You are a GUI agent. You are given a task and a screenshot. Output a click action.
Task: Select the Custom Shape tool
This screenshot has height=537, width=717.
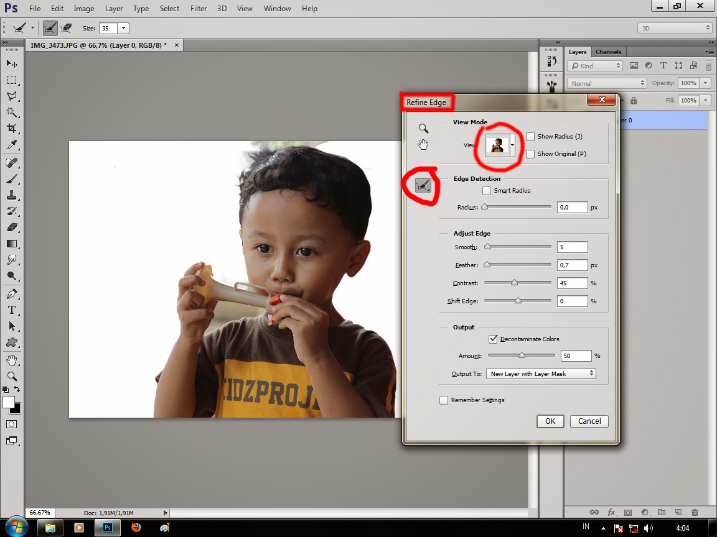(12, 342)
